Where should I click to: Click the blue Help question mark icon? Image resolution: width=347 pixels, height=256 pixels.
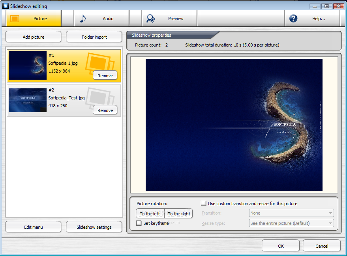pyautogui.click(x=293, y=19)
